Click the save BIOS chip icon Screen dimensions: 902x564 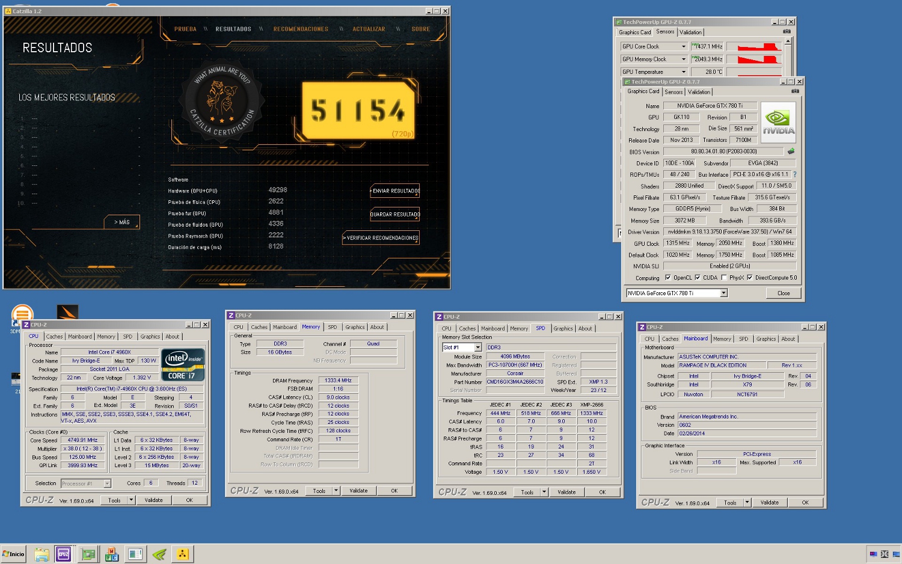(x=791, y=151)
